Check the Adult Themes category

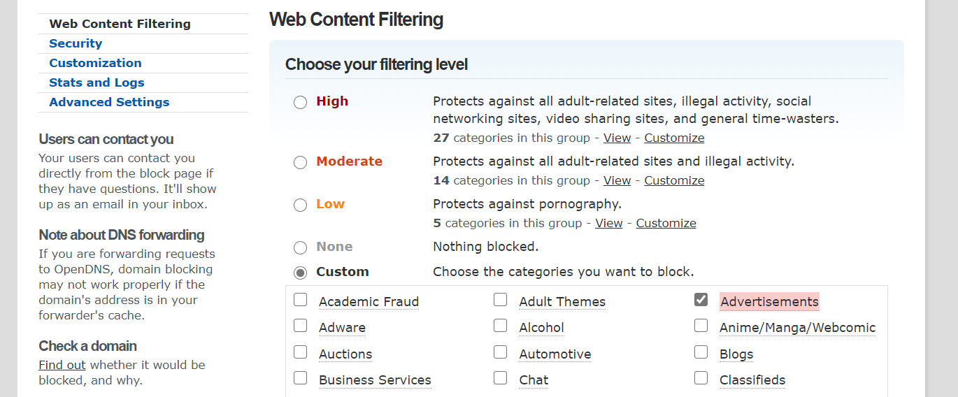(x=501, y=300)
